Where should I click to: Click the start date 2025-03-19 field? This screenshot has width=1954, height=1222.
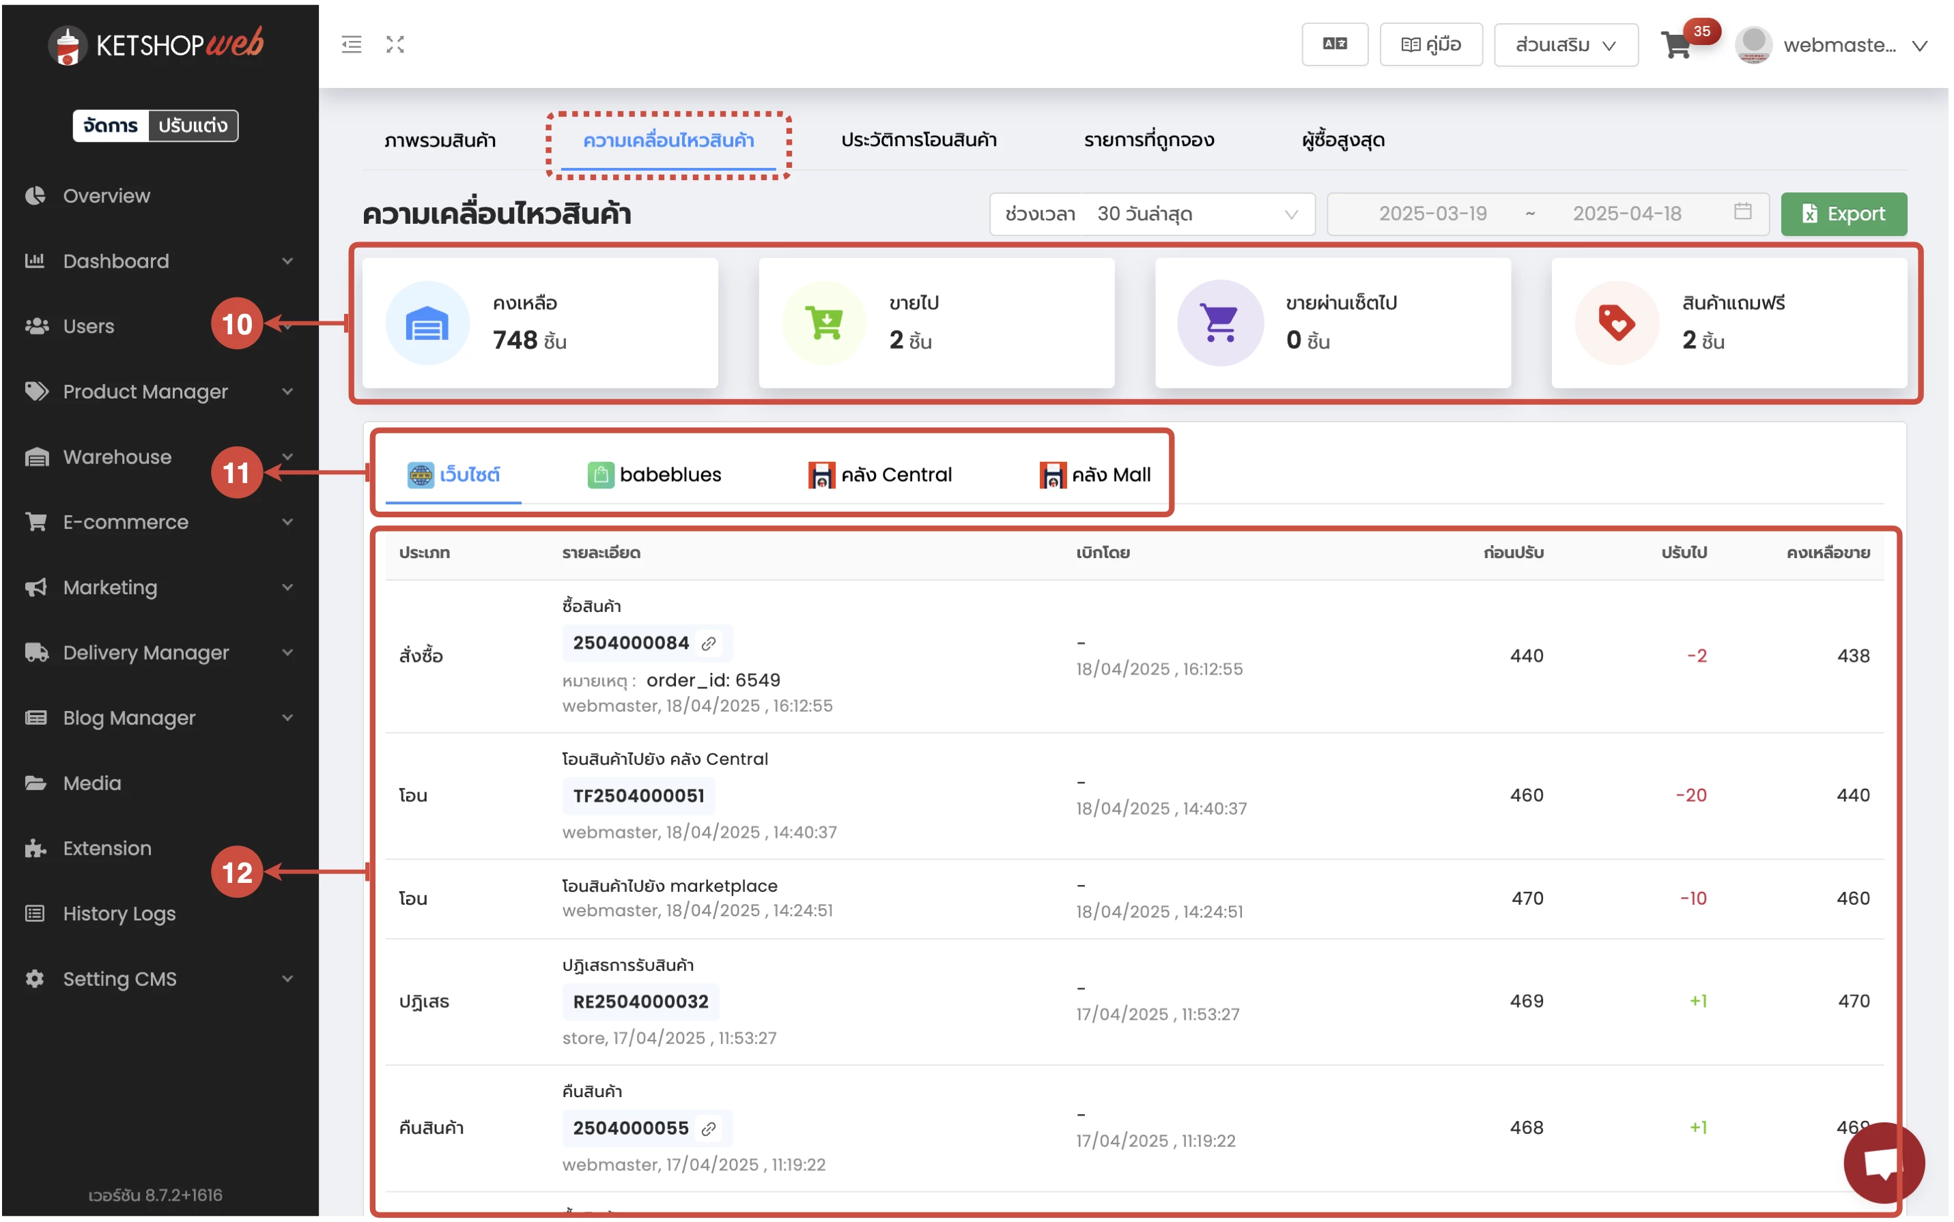[1432, 214]
